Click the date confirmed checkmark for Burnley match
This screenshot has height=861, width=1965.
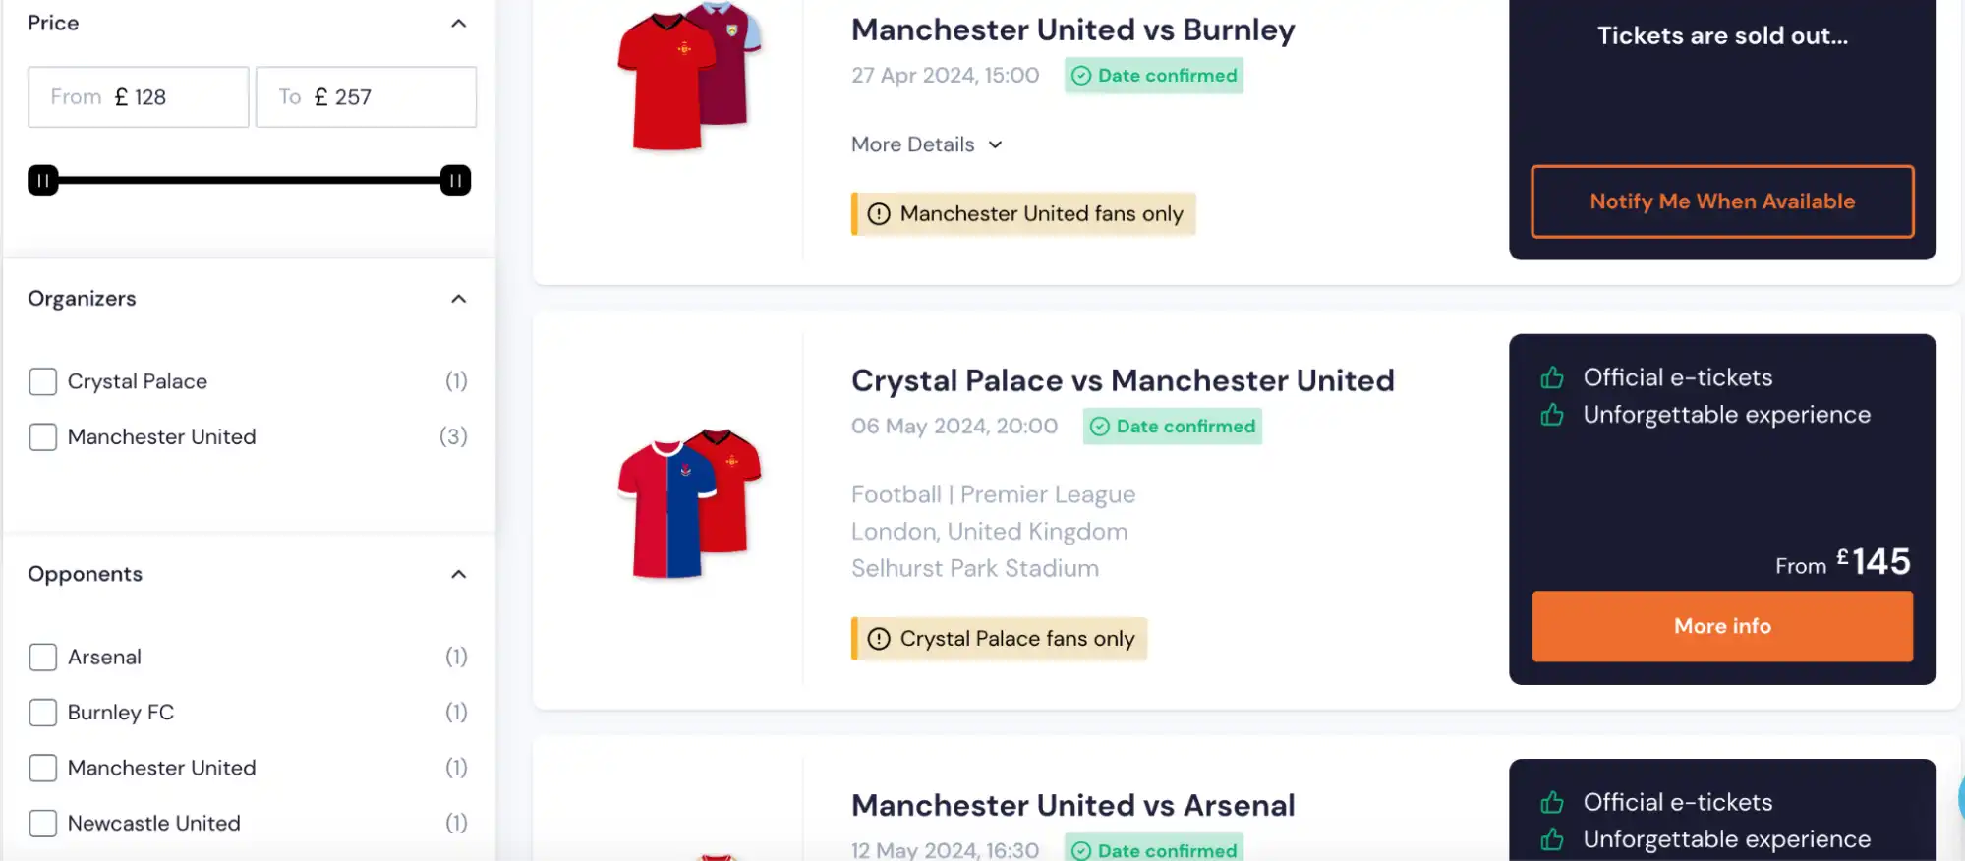pyautogui.click(x=1082, y=75)
